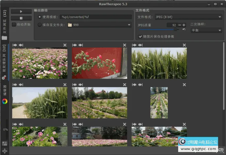
Task: Select the 使用模板 radio option
Action: [x=40, y=17]
